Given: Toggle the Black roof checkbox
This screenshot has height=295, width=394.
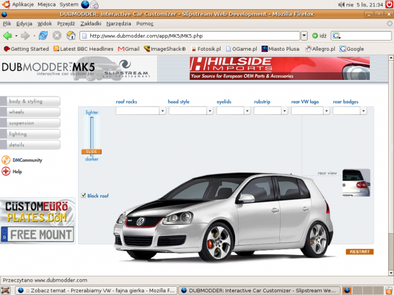Looking at the screenshot, I should [x=84, y=195].
